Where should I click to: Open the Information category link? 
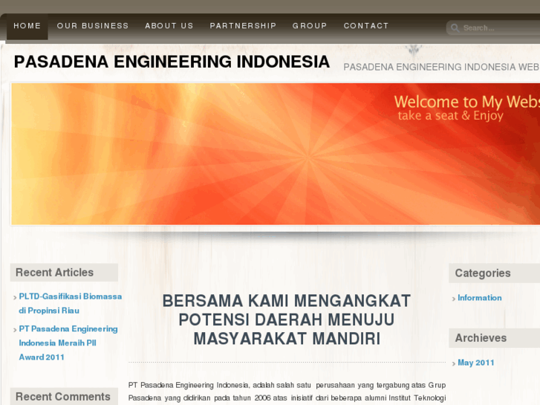[479, 298]
